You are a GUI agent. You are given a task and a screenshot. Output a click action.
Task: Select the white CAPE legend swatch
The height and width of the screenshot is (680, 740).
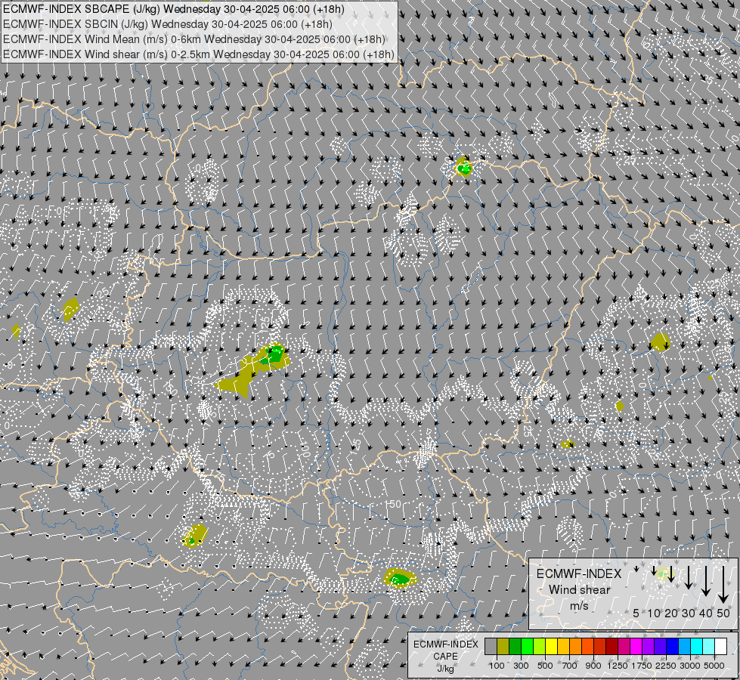coord(720,647)
